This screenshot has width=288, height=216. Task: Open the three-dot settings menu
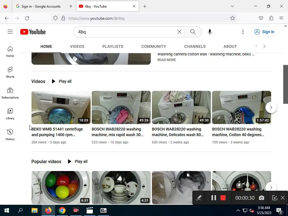click(x=243, y=32)
